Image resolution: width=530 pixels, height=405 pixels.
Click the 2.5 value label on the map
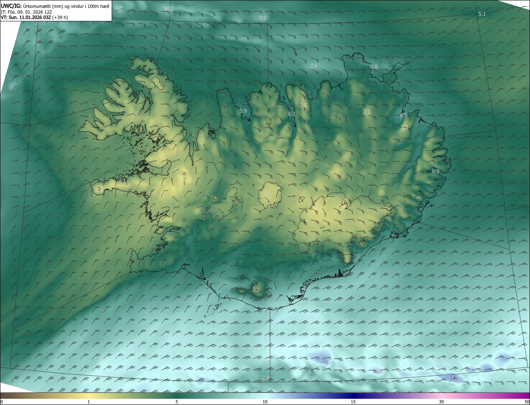point(304,106)
